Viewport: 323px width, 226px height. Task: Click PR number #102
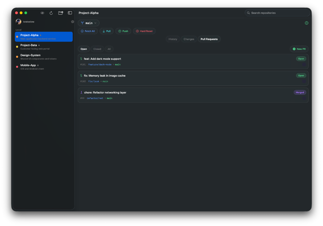point(83,82)
